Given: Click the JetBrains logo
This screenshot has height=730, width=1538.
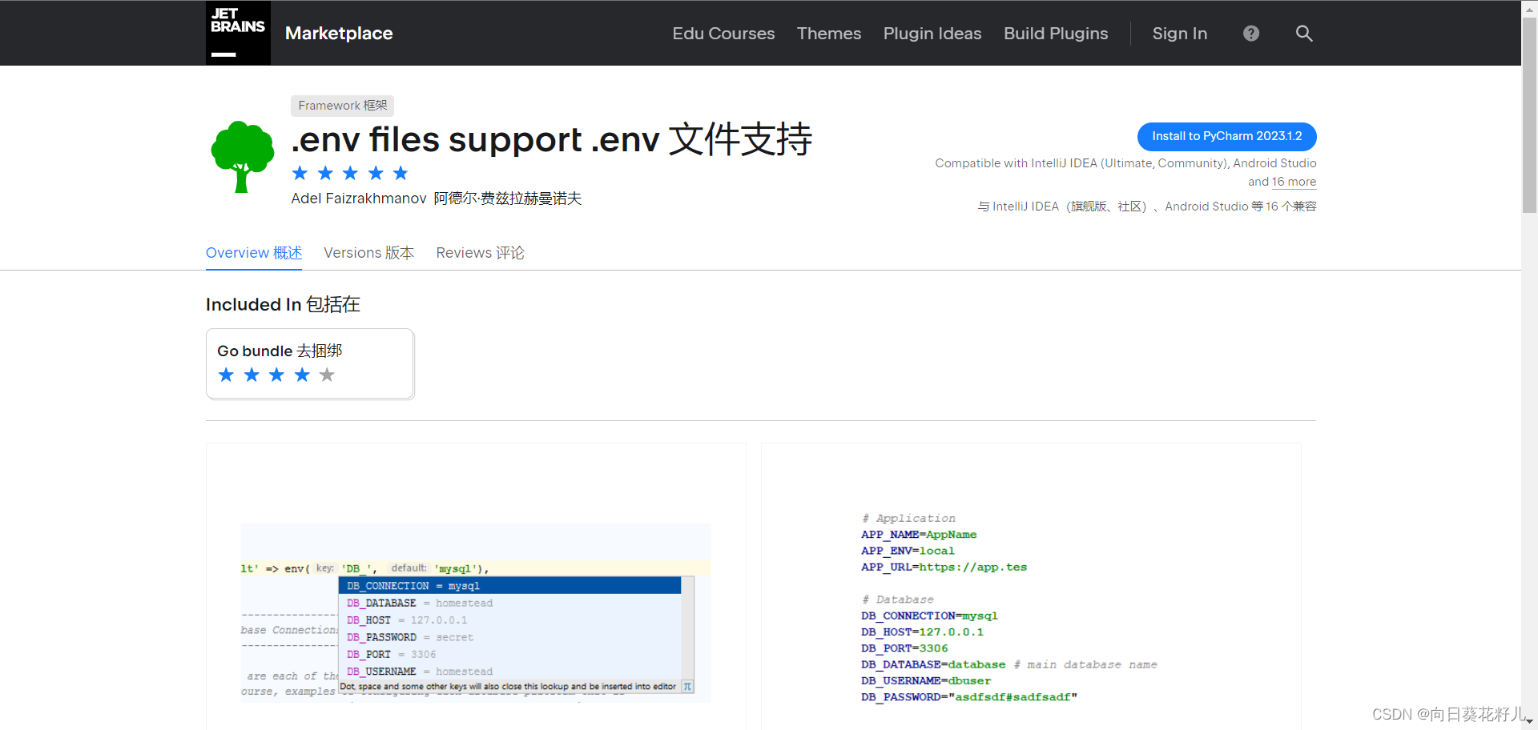Looking at the screenshot, I should (238, 33).
